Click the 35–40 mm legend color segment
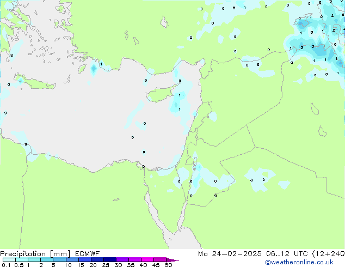Viewport: 345px width, 267px height. tap(134, 260)
